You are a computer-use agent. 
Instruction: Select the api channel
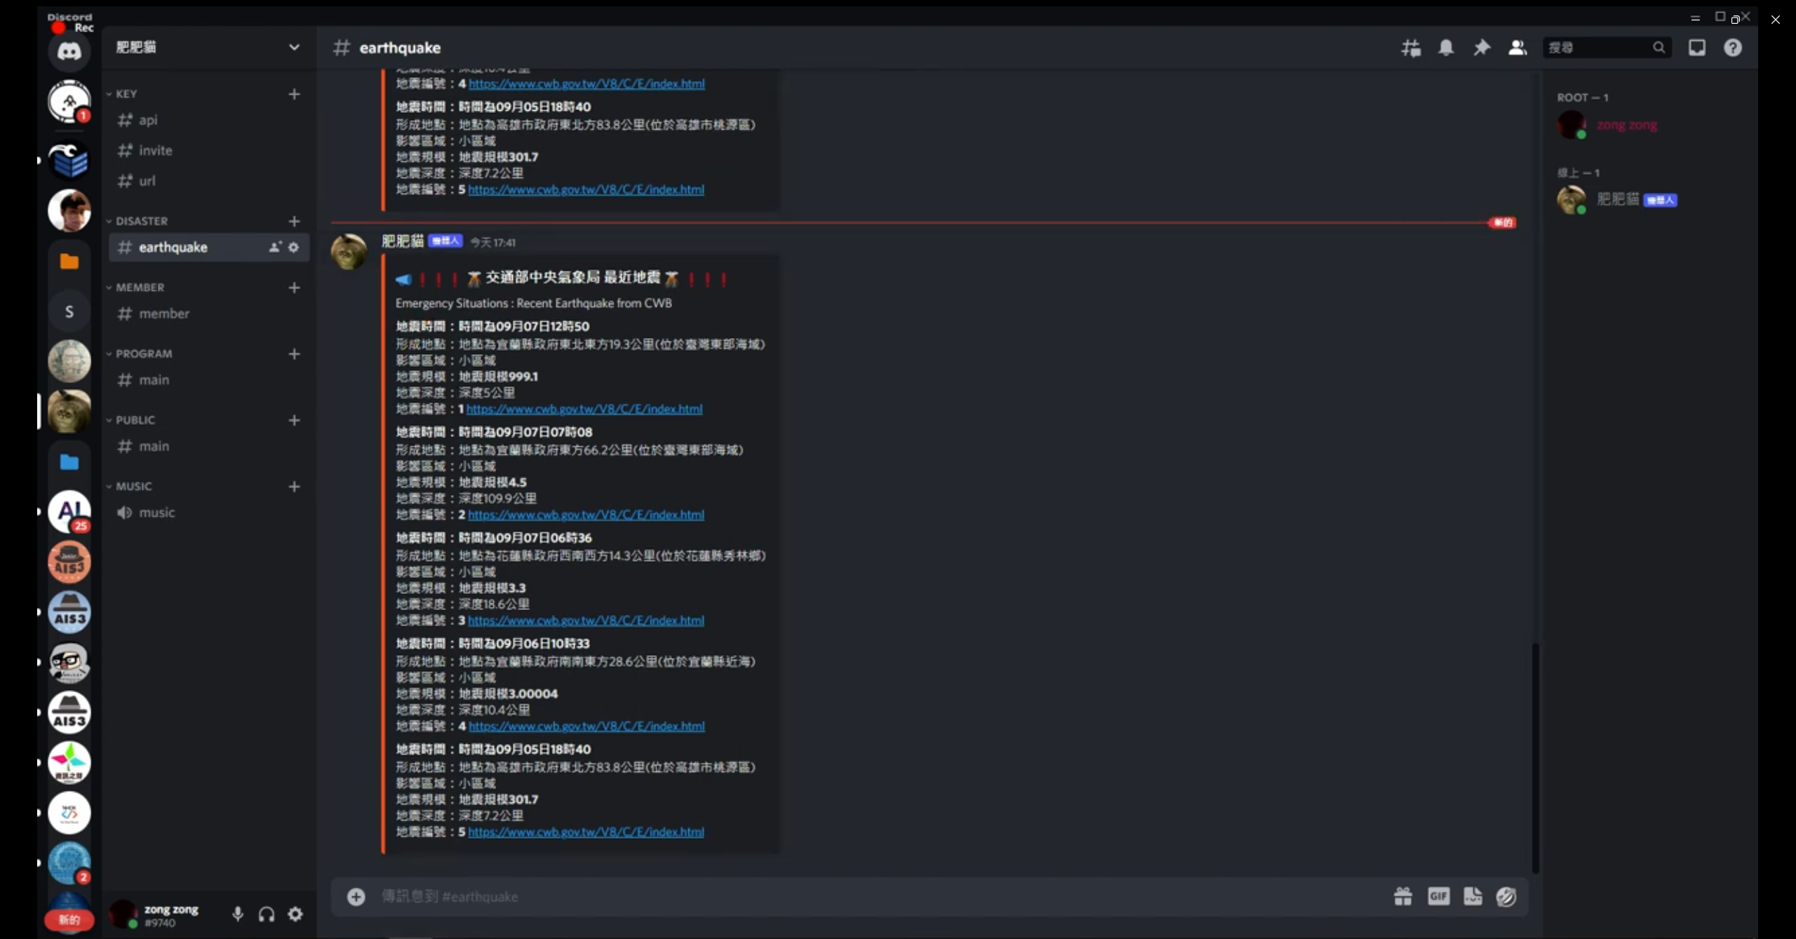click(x=148, y=120)
